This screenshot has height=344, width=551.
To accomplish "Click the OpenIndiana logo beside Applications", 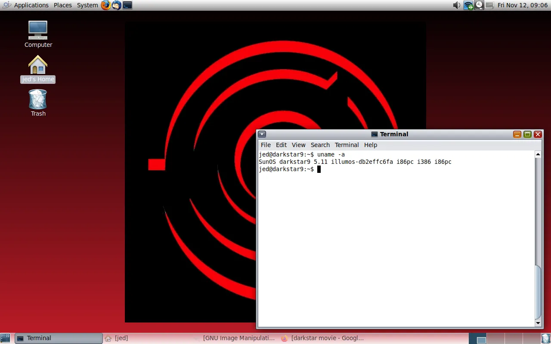I will click(7, 5).
